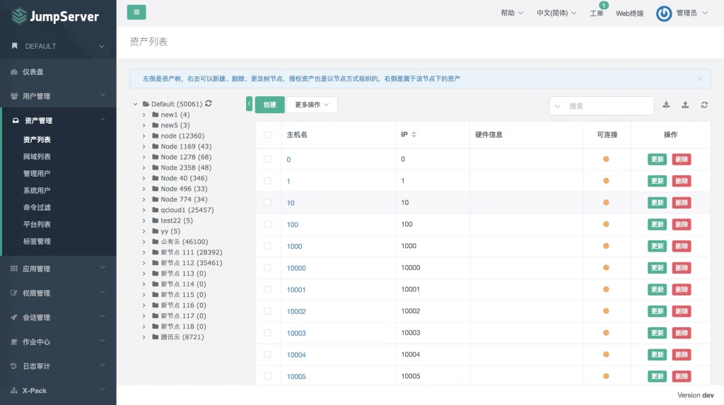The image size is (724, 405).
Task: Collapse the tree panel with green arrow
Action: pos(250,104)
